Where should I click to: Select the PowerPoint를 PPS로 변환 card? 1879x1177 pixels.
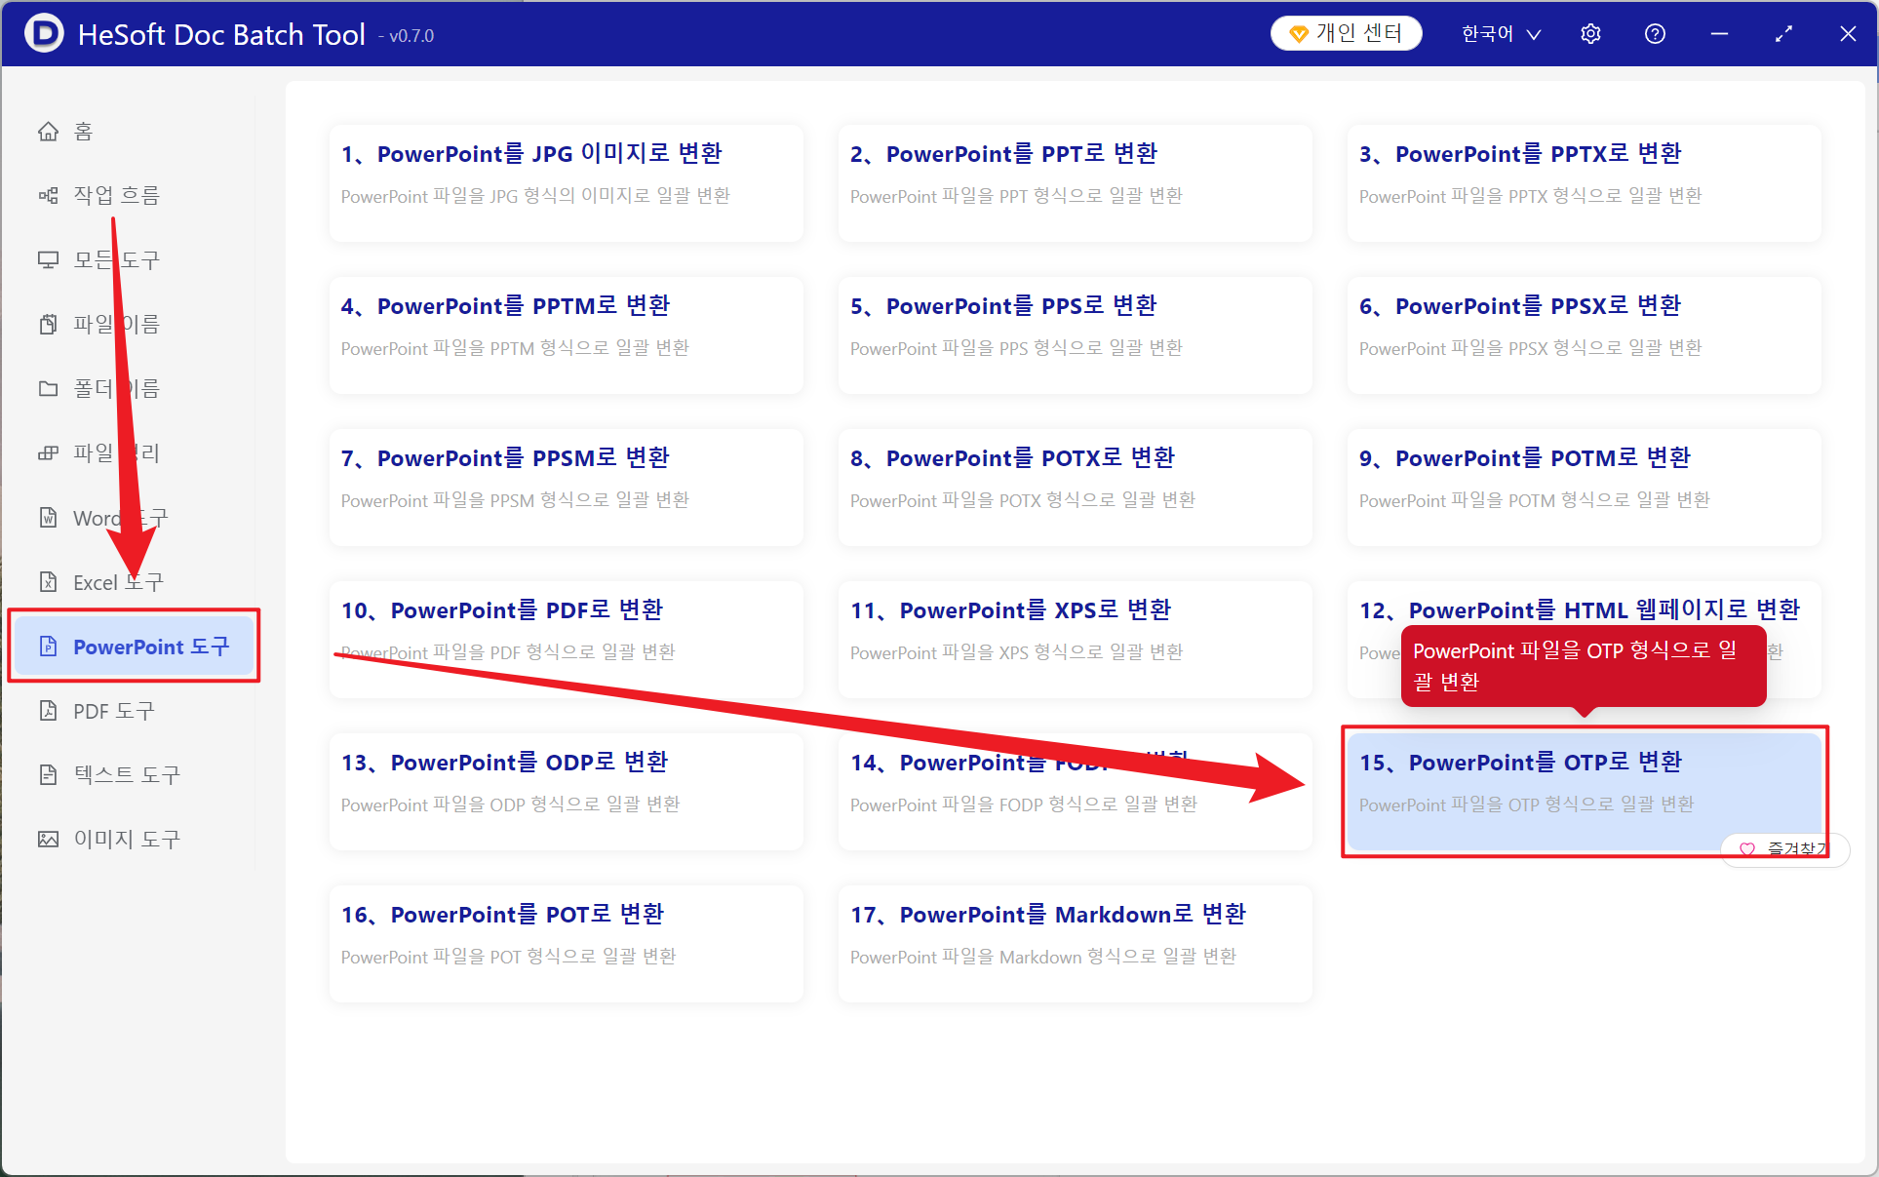click(1075, 334)
